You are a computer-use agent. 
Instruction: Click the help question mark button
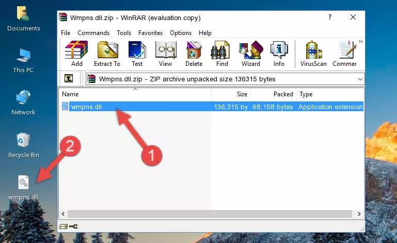point(330,17)
